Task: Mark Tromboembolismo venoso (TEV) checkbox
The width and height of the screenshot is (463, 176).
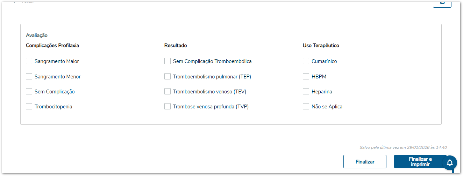Action: click(168, 92)
